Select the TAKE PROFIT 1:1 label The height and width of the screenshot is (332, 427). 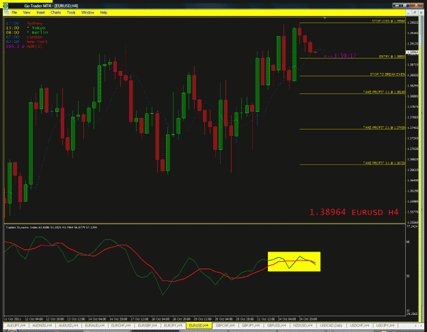coord(384,92)
